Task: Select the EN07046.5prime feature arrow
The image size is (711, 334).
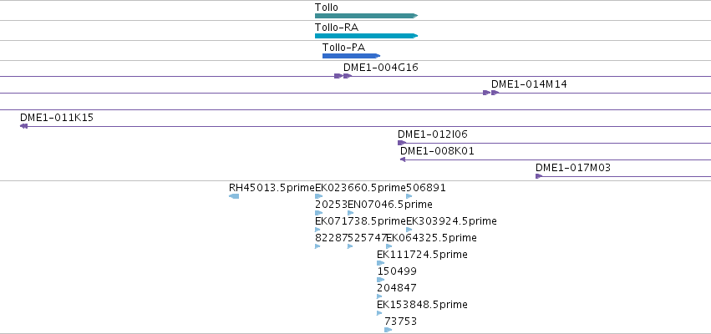Action: point(351,213)
